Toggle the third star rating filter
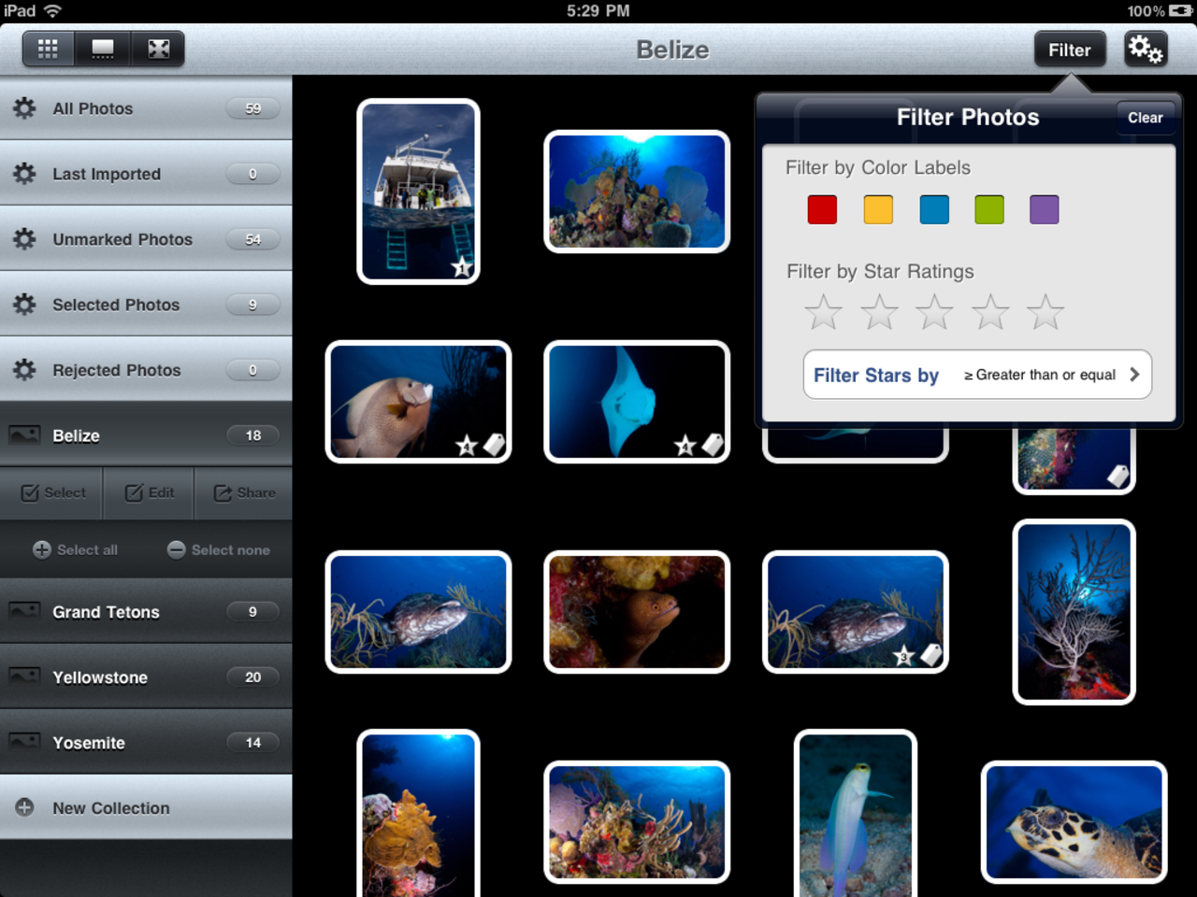The width and height of the screenshot is (1197, 897). tap(934, 312)
